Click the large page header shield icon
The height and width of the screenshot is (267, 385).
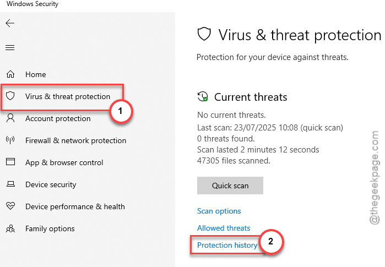coord(204,34)
